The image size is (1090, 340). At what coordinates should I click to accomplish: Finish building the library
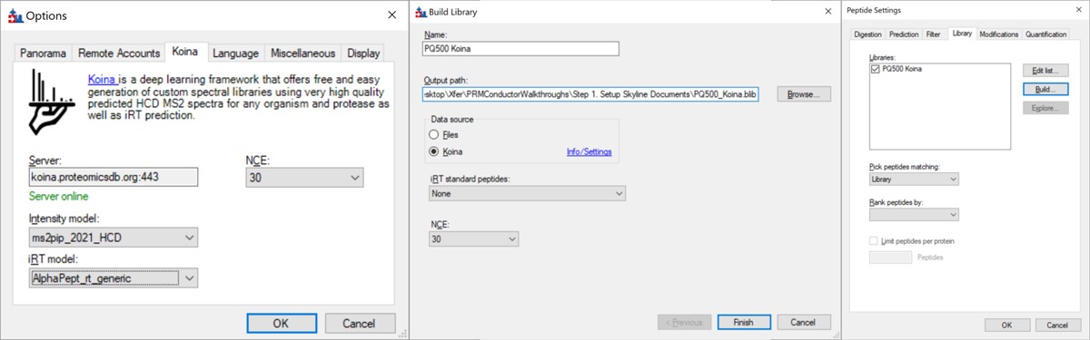[744, 322]
